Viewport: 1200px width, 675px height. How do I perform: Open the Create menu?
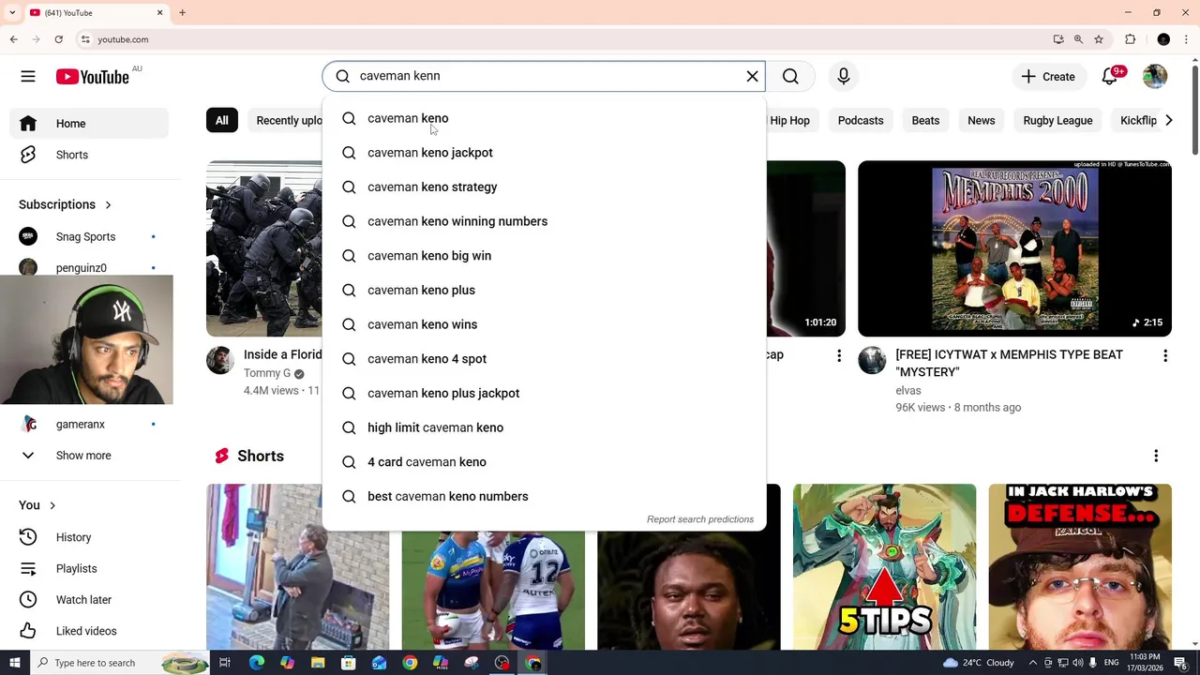coord(1048,77)
